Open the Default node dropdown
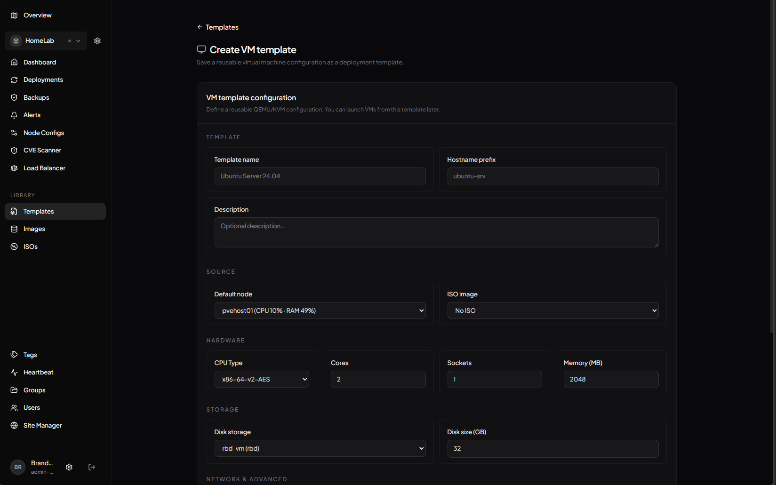Screen dimensions: 776x485 click(x=320, y=310)
